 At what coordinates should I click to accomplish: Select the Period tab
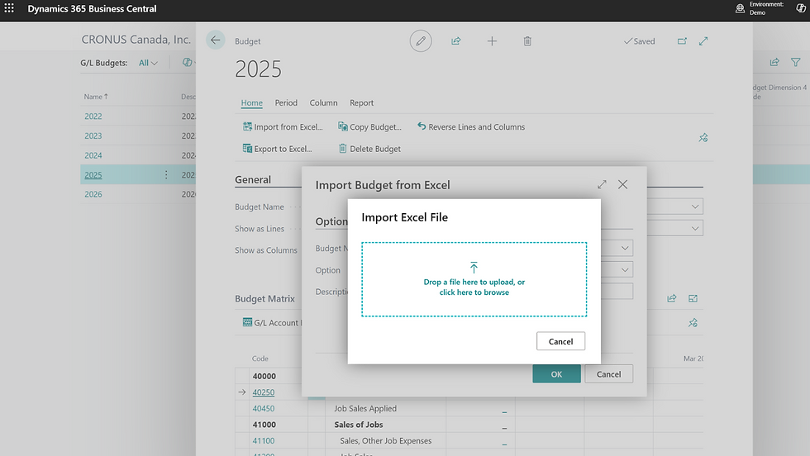(x=286, y=102)
